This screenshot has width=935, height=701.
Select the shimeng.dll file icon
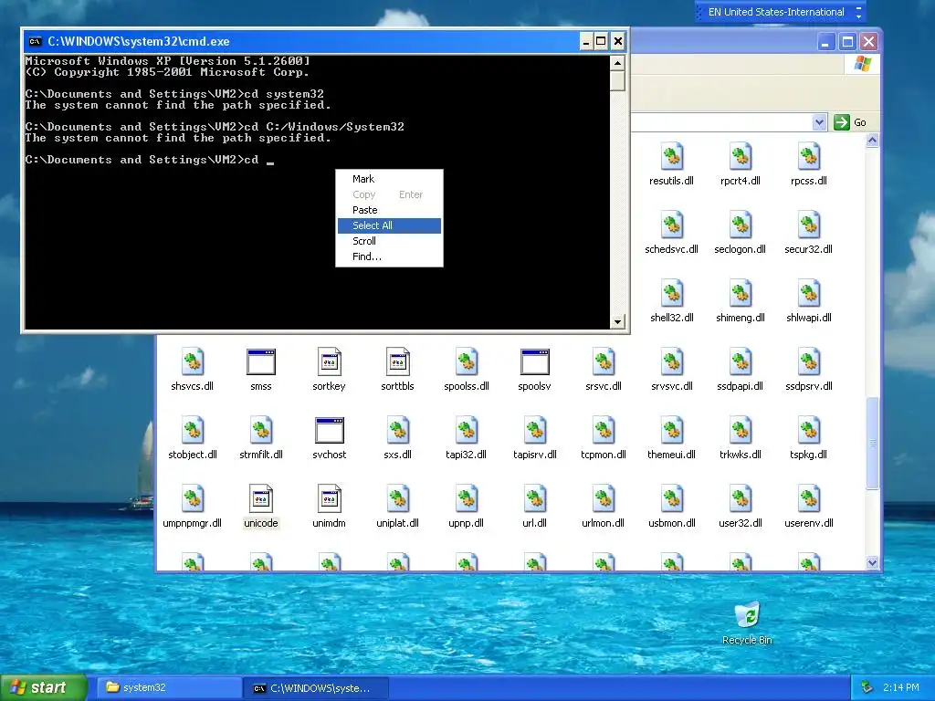click(741, 294)
